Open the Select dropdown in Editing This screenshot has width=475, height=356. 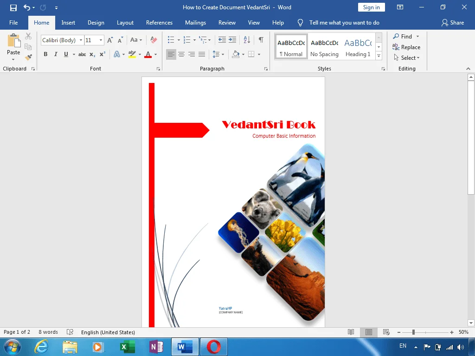[x=407, y=57]
